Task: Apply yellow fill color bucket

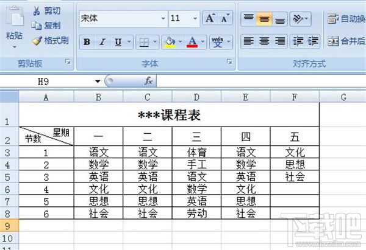Action: click(170, 42)
